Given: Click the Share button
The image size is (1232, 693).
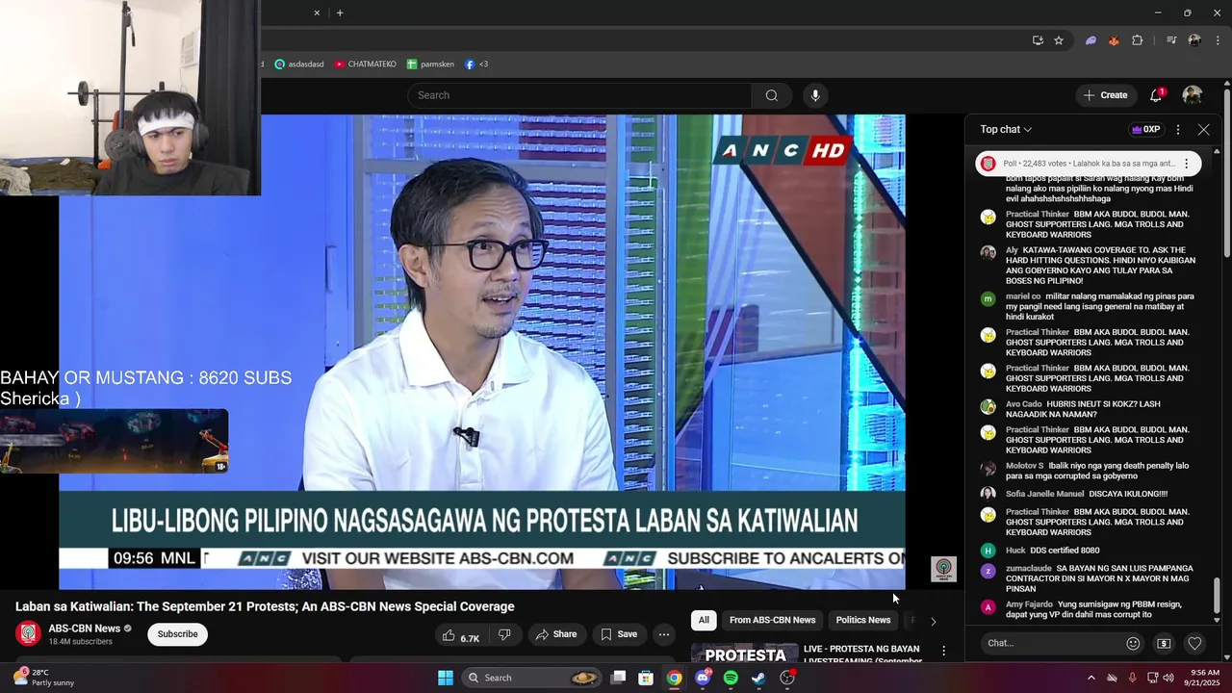Looking at the screenshot, I should tap(555, 634).
